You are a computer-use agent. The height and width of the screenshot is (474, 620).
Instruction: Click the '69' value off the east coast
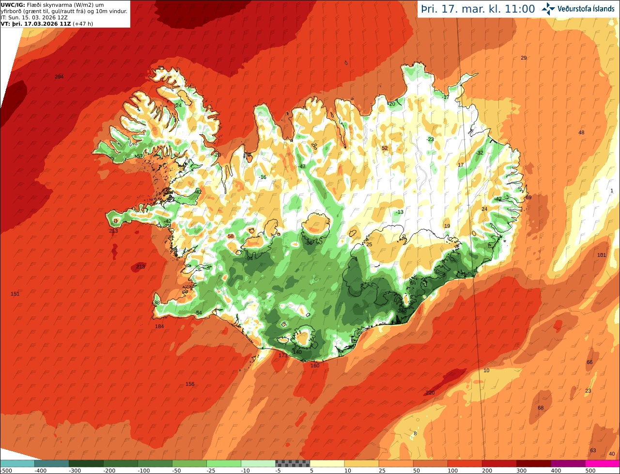coord(528,198)
